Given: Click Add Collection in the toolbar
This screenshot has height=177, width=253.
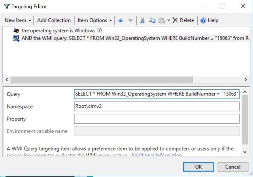Looking at the screenshot, I should tap(54, 20).
